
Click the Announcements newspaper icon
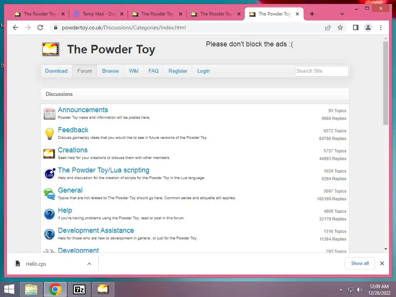pyautogui.click(x=49, y=114)
